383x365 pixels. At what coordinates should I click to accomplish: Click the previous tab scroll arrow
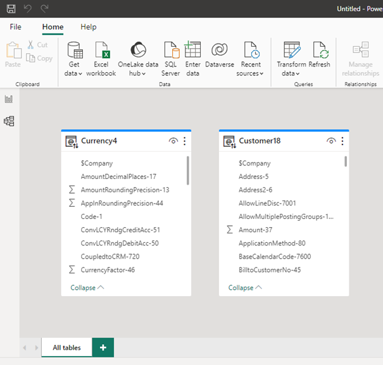(25, 347)
